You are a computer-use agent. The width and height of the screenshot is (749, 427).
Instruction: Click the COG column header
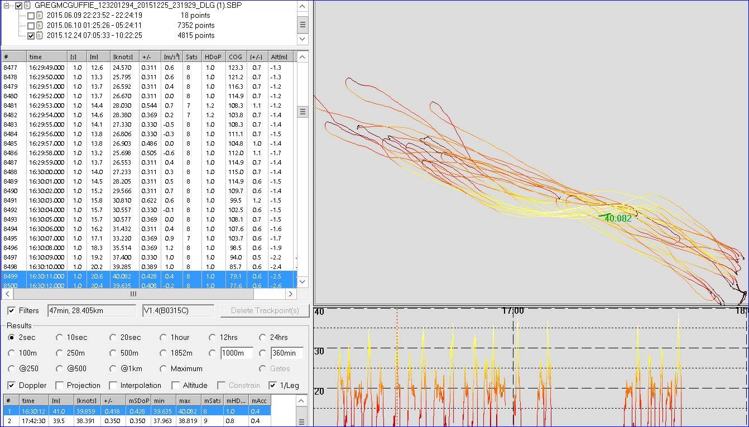click(236, 57)
